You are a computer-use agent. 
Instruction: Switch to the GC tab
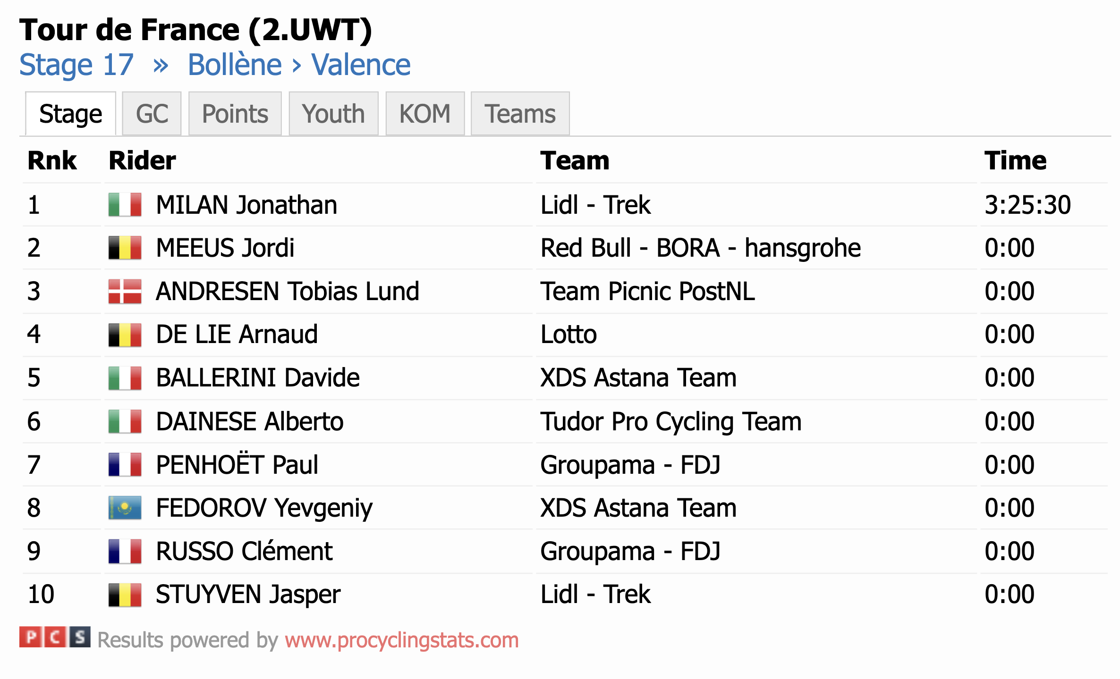[x=152, y=114]
